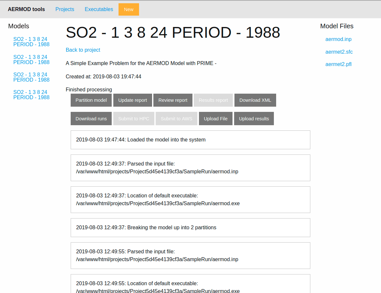The image size is (381, 293).
Task: Open the Executables navigation link
Action: 99,9
